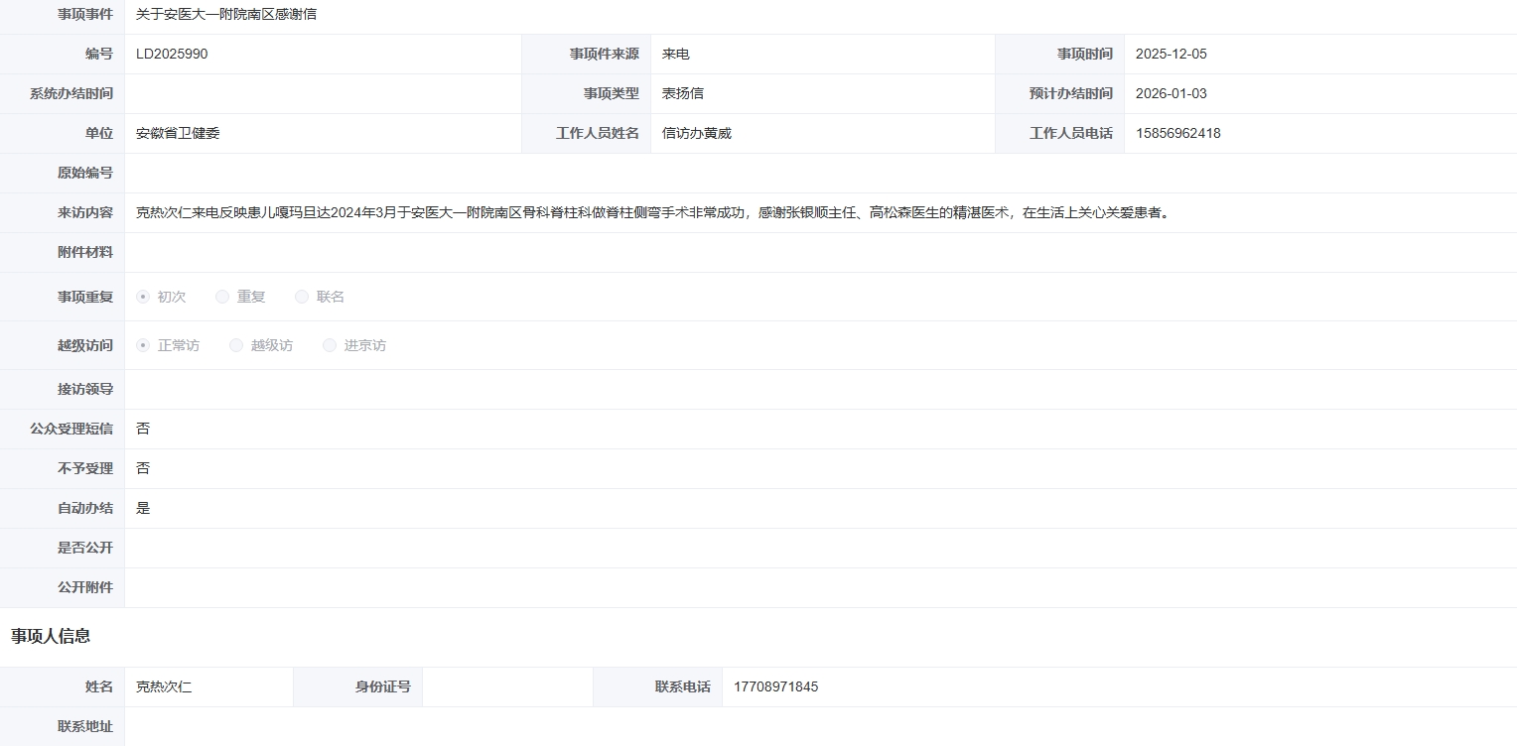Select the 正常访 radio button
Image resolution: width=1517 pixels, height=746 pixels.
tap(143, 345)
